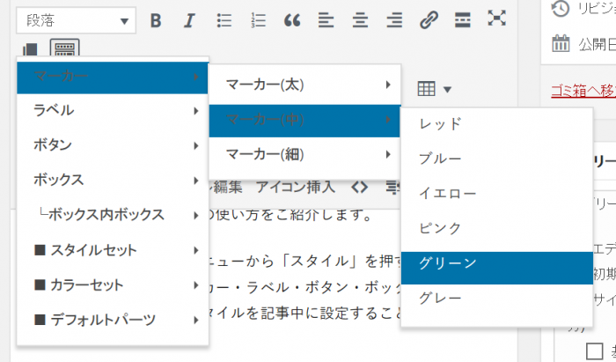Tick the checkbox in the right sidebar
Screen dimensions: 616x362
(595, 351)
